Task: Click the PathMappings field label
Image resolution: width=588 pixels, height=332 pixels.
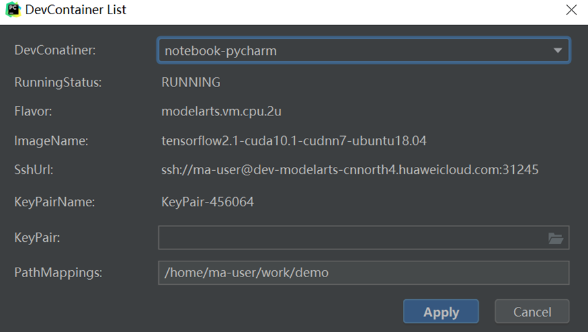Action: tap(58, 273)
